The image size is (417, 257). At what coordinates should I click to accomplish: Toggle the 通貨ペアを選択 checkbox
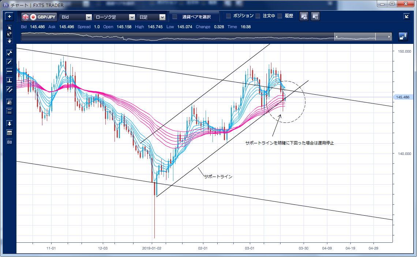[175, 17]
